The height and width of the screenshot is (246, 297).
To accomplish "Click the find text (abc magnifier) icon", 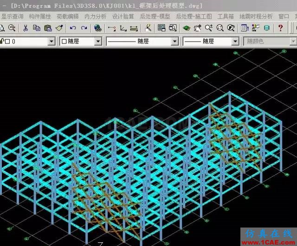I will tap(12, 28).
